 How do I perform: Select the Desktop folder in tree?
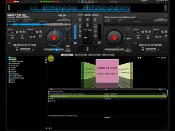(x=13, y=59)
